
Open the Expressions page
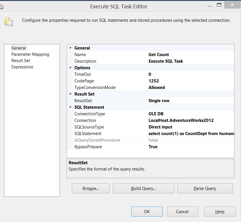pos(22,67)
